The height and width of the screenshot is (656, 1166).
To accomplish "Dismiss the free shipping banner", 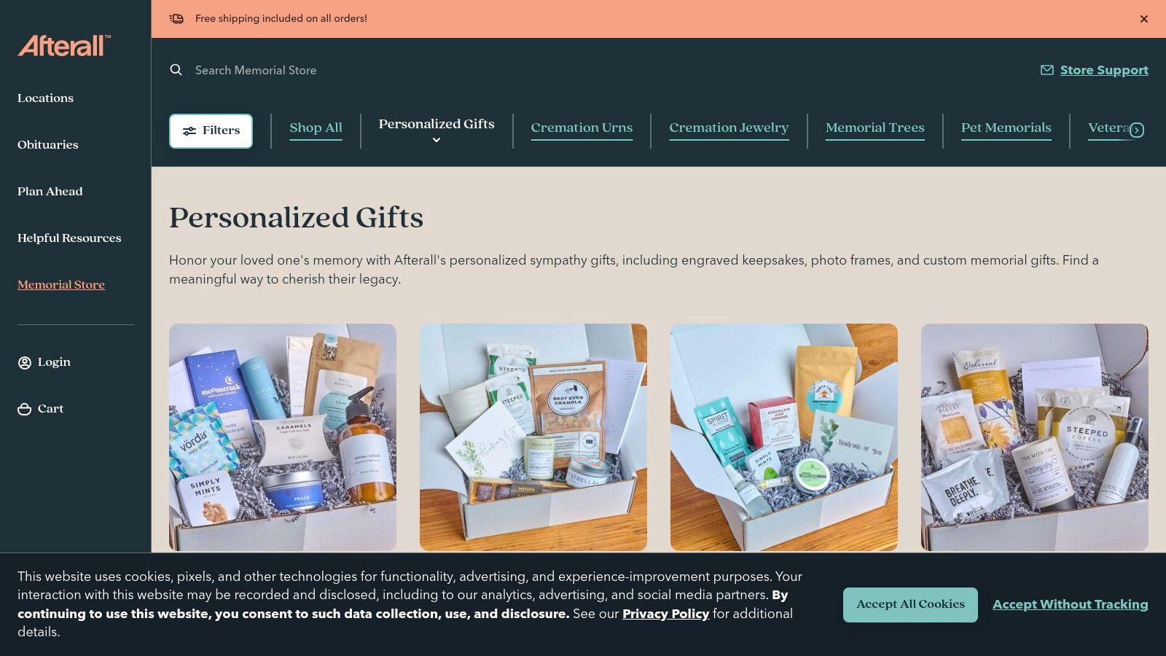I will point(1144,19).
